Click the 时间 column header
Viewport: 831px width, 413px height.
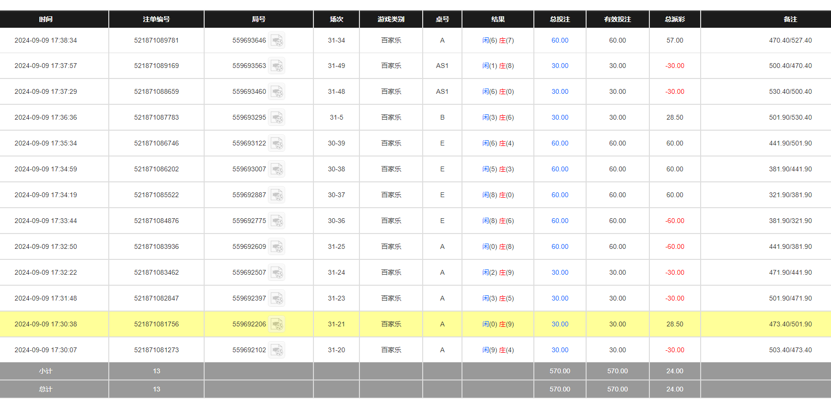point(46,19)
